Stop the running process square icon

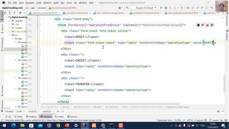tap(182, 8)
